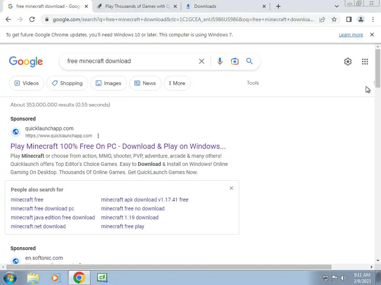Search for minecraft free play
381x285 pixels.
[x=122, y=226]
